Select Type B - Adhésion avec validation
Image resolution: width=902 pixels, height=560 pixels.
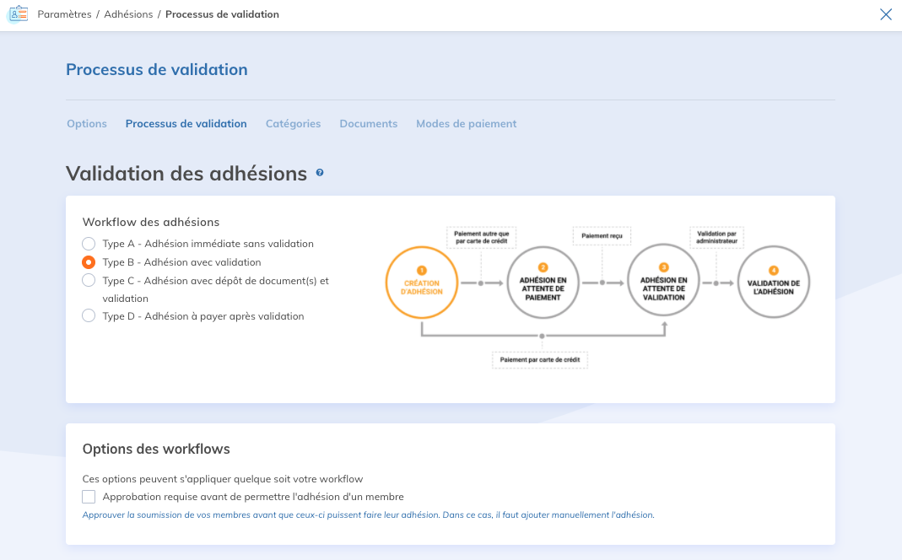(89, 262)
